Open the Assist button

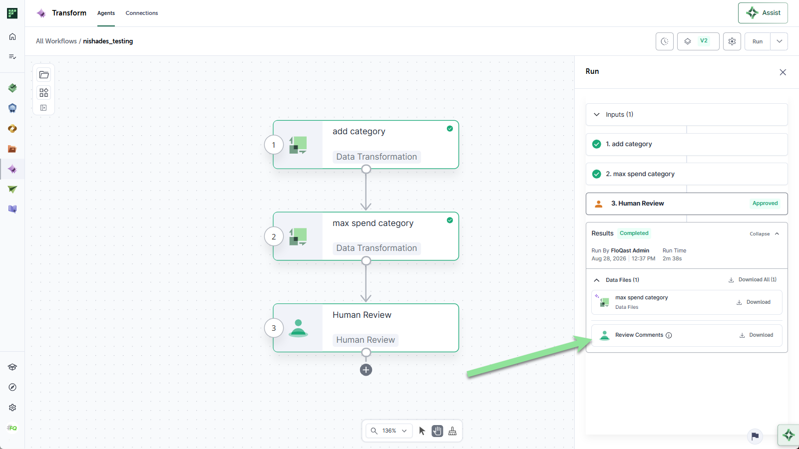(x=763, y=13)
